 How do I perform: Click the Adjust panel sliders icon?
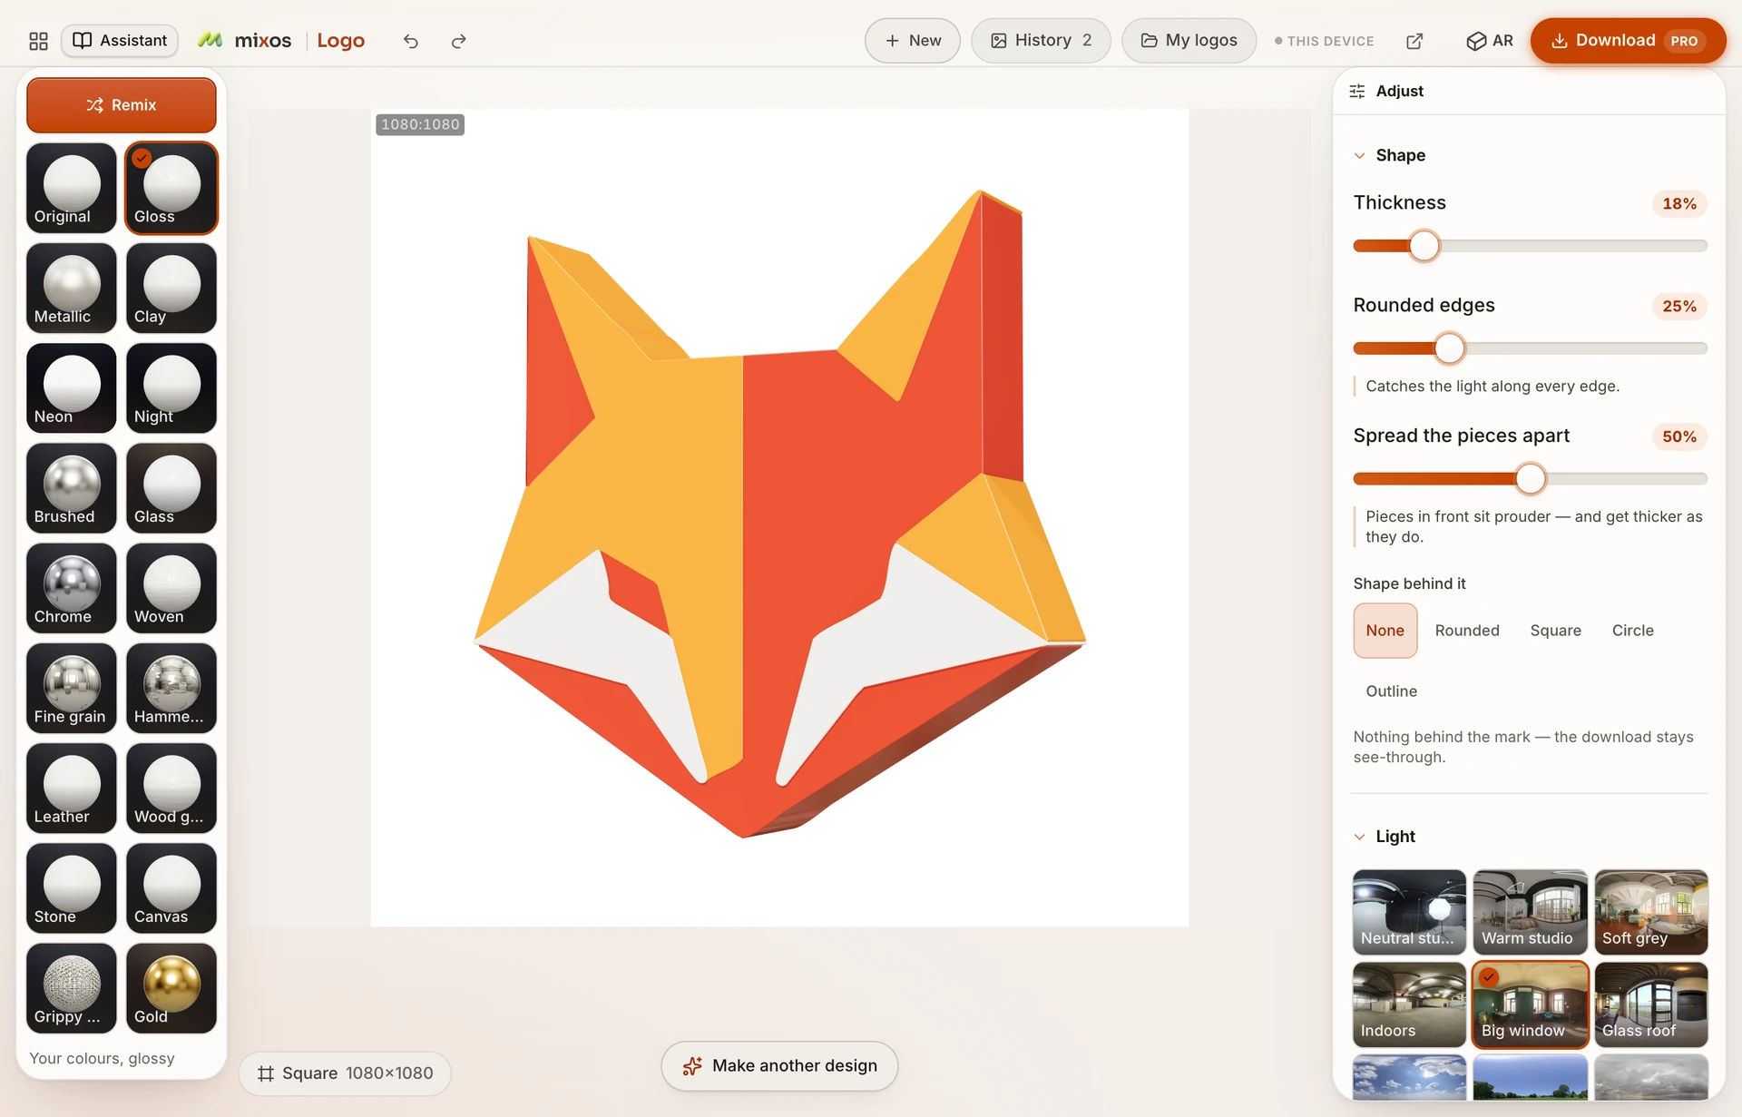coord(1357,92)
